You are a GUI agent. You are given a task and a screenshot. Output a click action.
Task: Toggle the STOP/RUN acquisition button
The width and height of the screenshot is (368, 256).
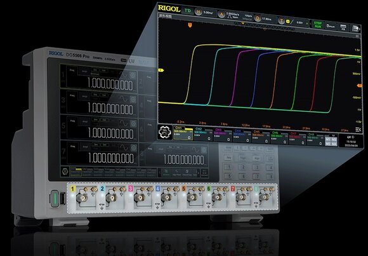(x=317, y=24)
